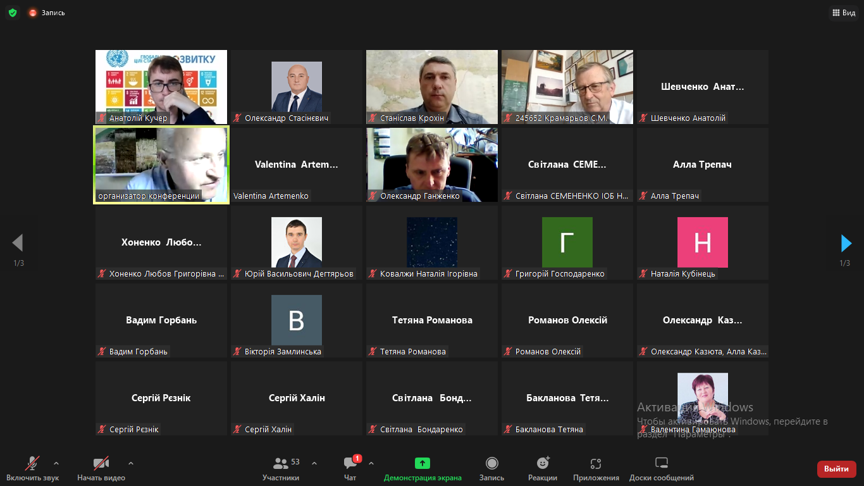This screenshot has width=864, height=486.
Task: Open 'Доски сообщений' whiteboards
Action: pyautogui.click(x=662, y=468)
